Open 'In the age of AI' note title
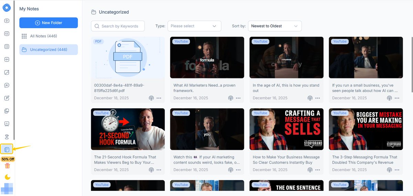 coord(286,88)
